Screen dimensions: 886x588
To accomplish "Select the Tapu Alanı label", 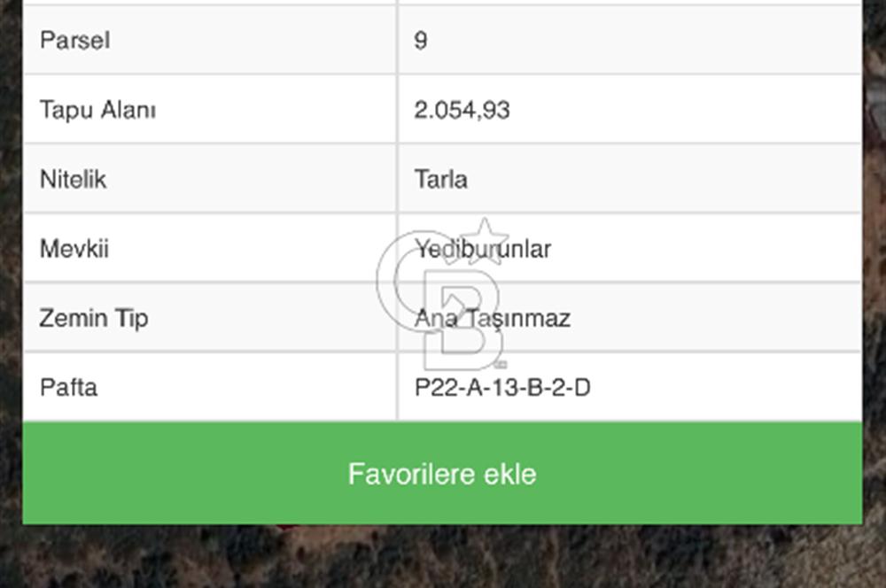I will click(97, 110).
